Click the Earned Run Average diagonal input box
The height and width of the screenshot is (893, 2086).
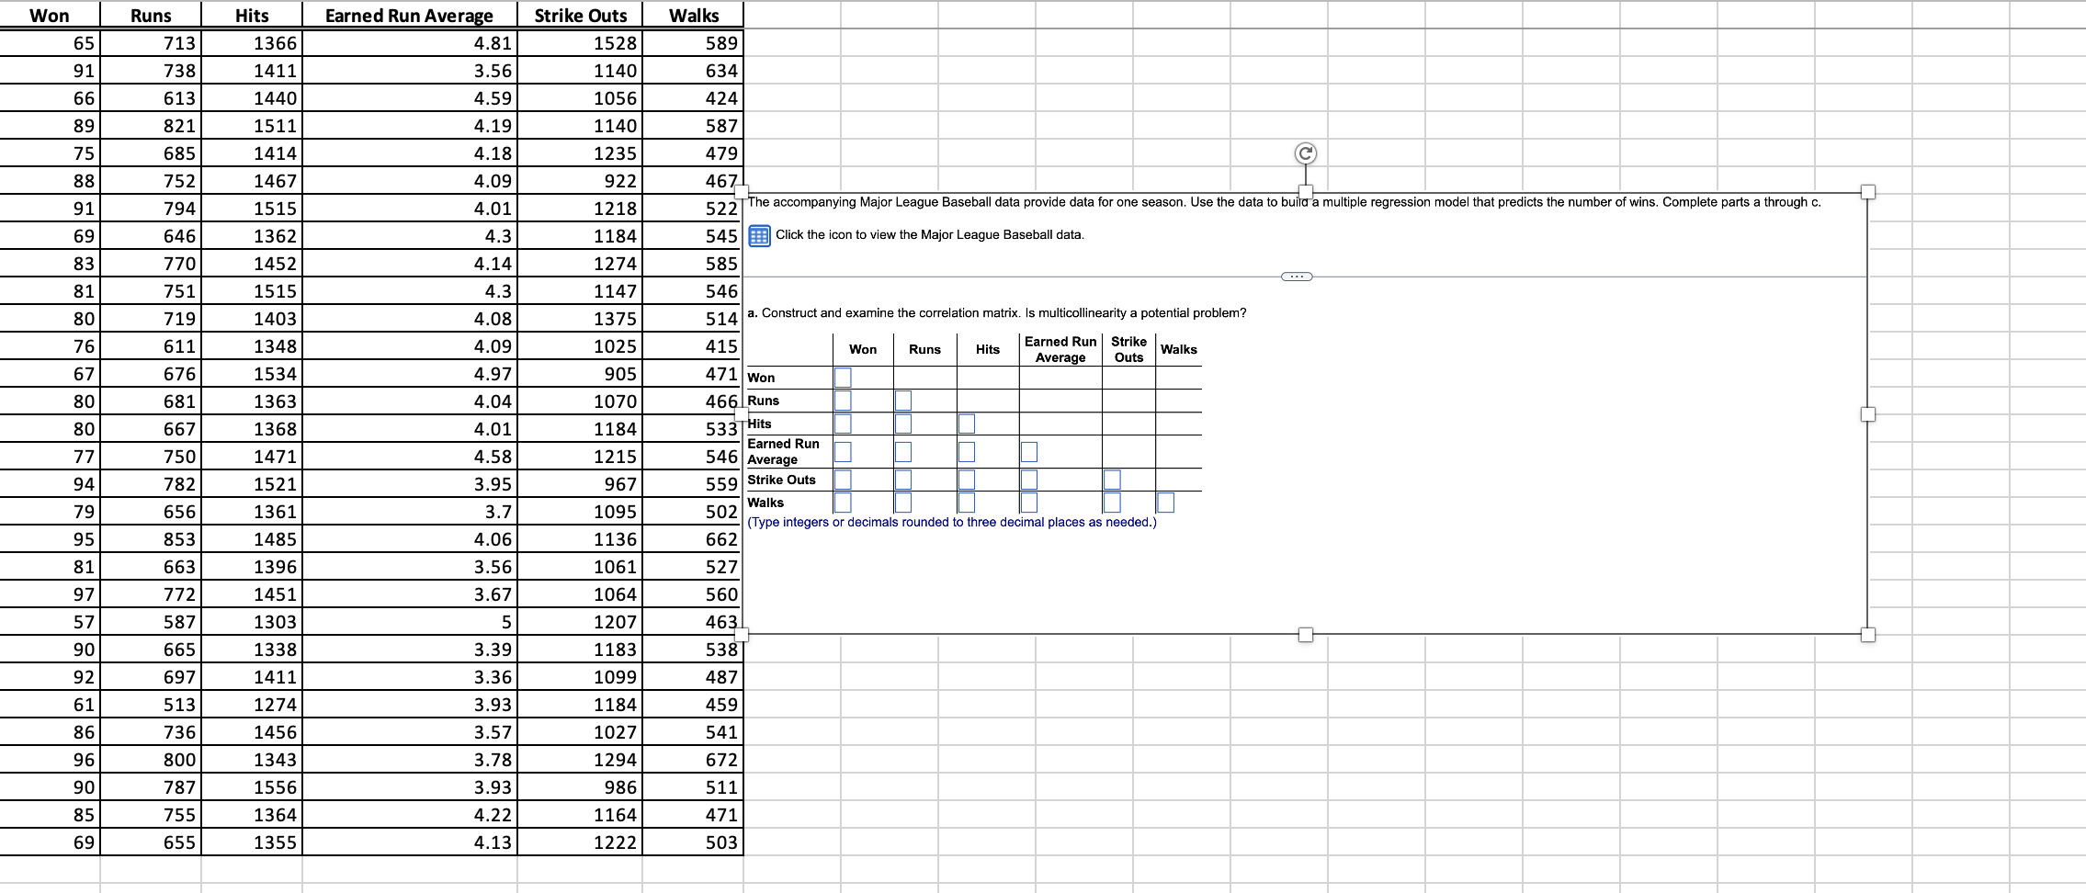[x=1027, y=451]
